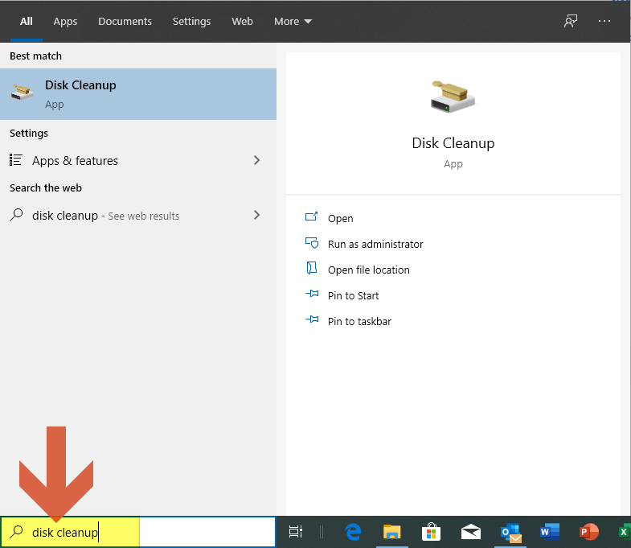
Task: Choose Pin to taskbar
Action: pos(359,322)
